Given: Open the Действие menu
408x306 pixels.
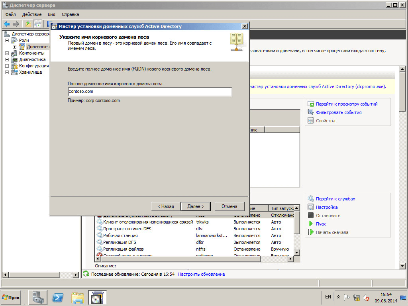Looking at the screenshot, I should [31, 14].
